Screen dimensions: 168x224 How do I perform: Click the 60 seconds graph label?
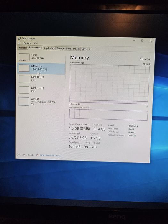pyautogui.click(x=75, y=104)
